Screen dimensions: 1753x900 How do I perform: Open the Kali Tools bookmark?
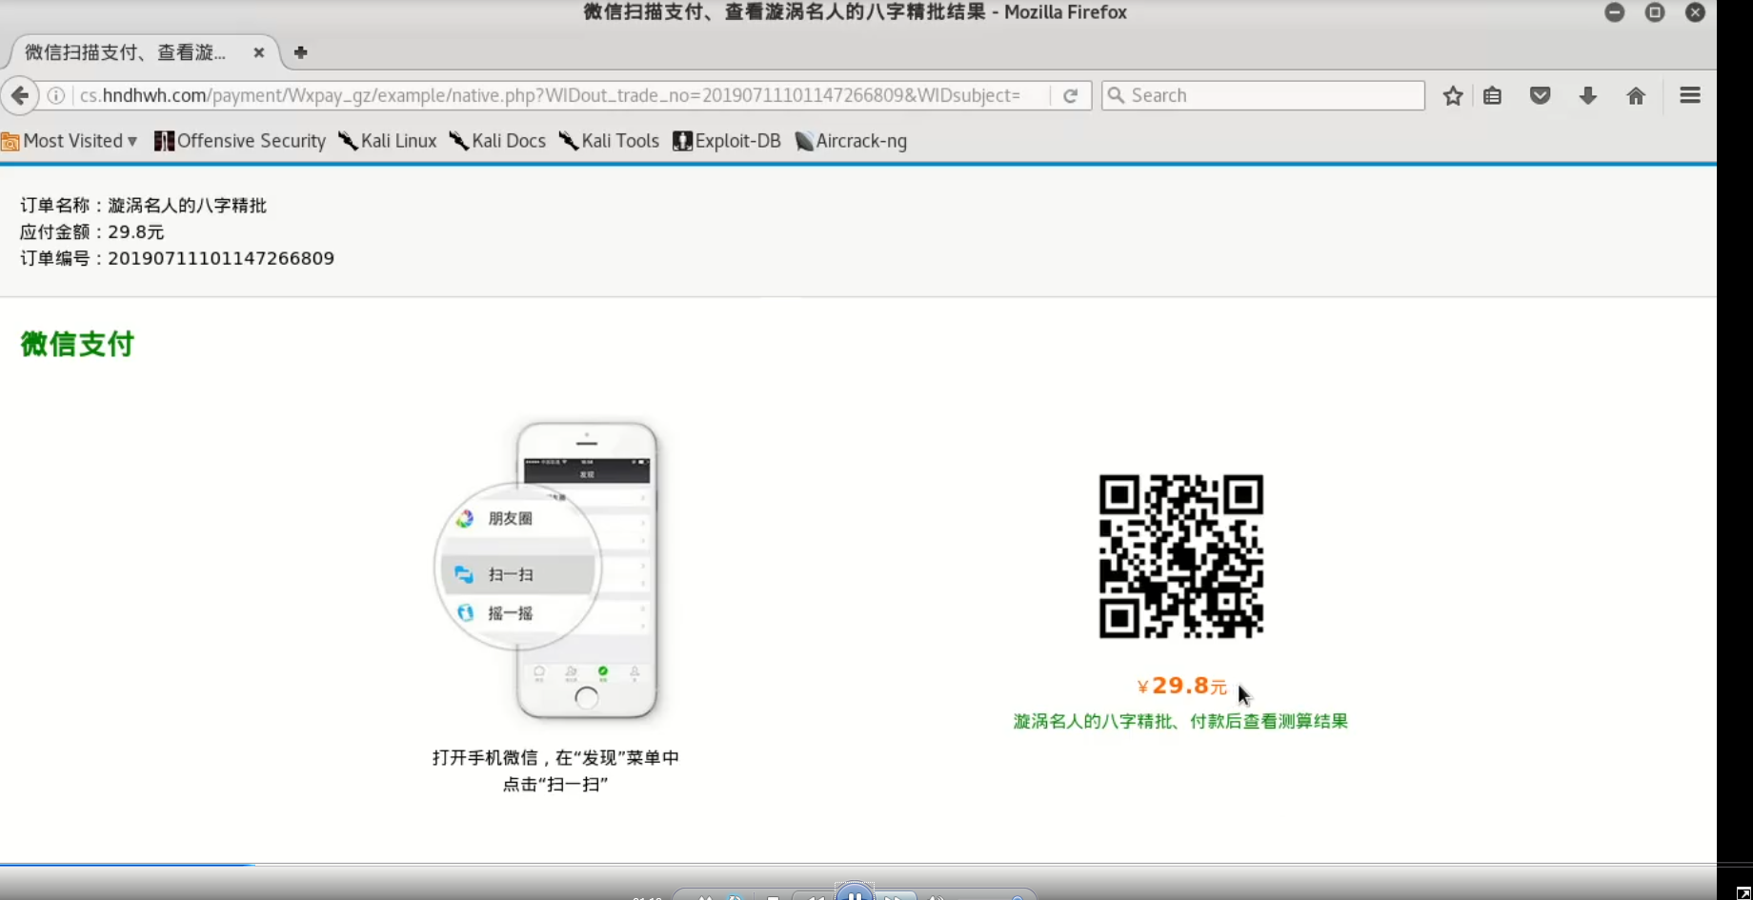610,141
